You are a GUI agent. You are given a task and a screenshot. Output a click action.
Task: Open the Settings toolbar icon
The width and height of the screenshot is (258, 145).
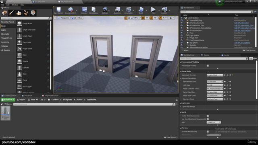click(x=105, y=10)
